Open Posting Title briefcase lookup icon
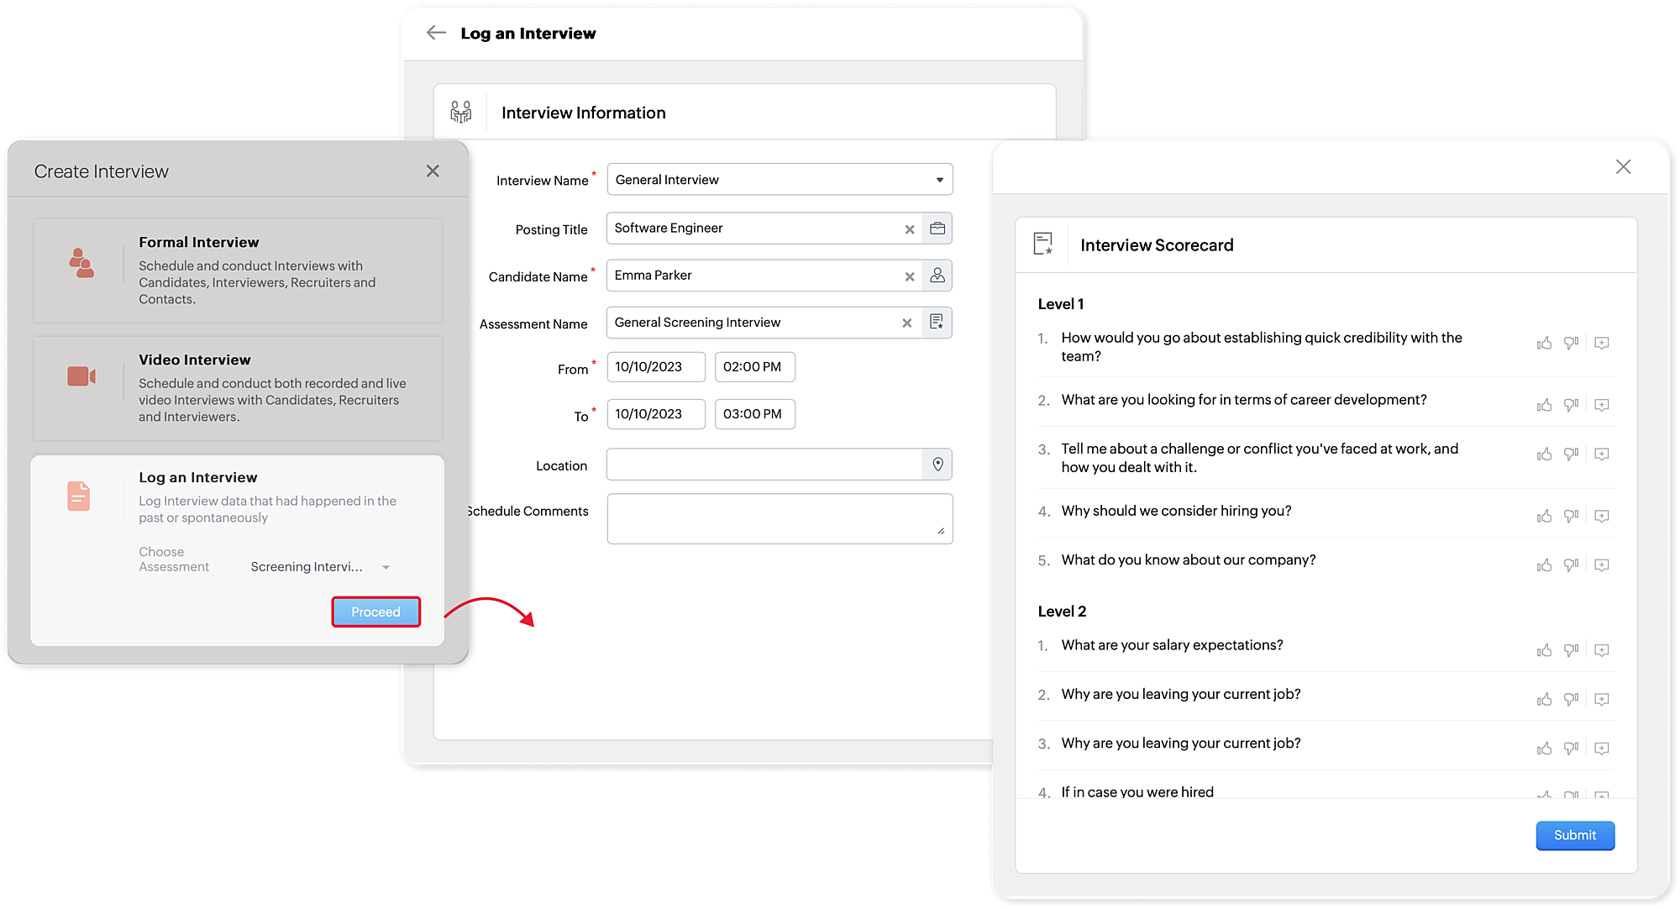This screenshot has height=909, width=1680. [x=937, y=229]
